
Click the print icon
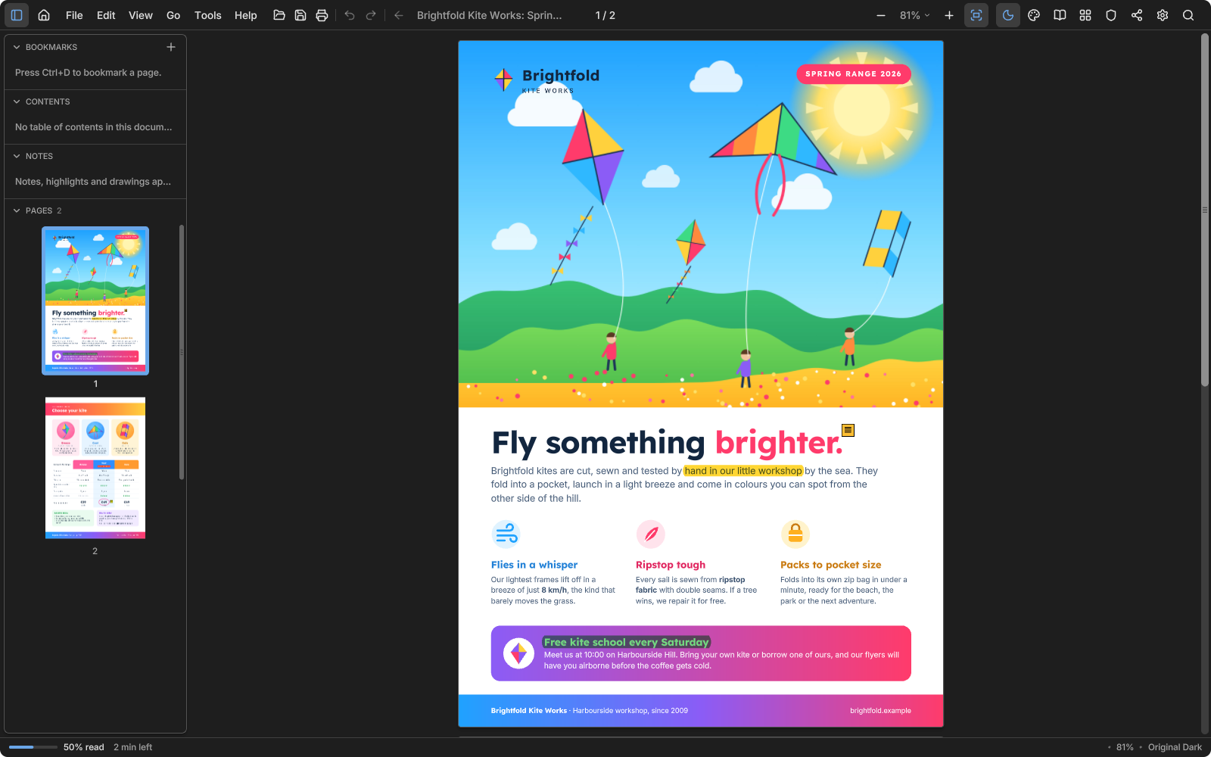coord(322,15)
